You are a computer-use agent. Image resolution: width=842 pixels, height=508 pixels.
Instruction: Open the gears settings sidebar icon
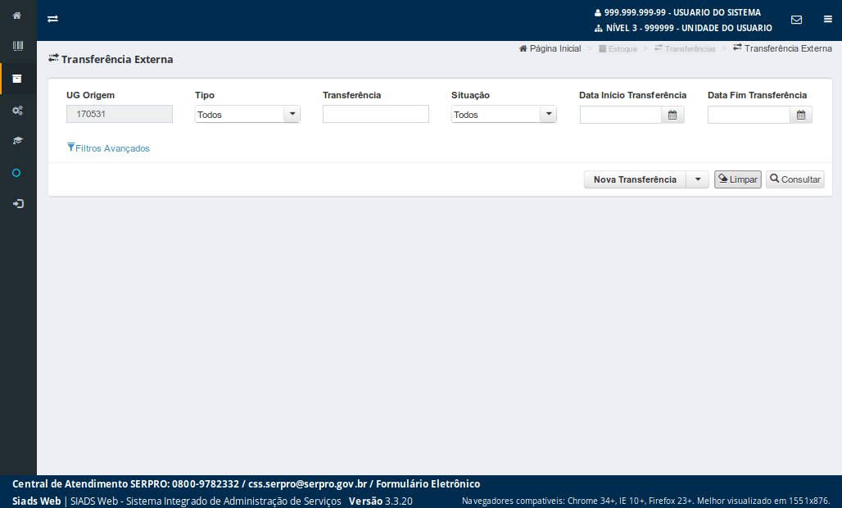click(18, 111)
